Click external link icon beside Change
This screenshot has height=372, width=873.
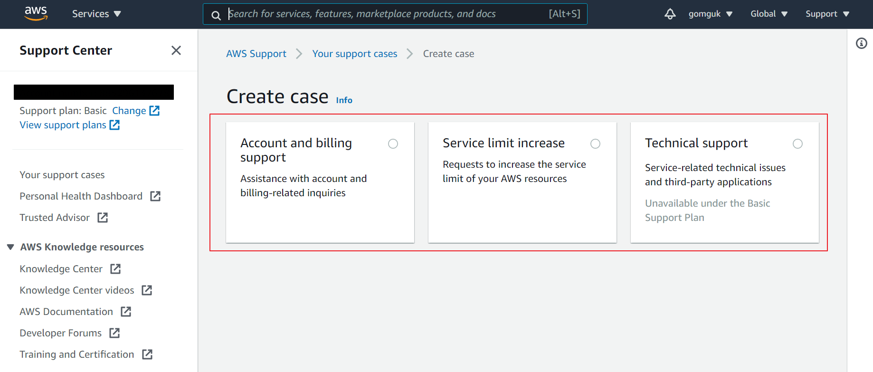(154, 111)
